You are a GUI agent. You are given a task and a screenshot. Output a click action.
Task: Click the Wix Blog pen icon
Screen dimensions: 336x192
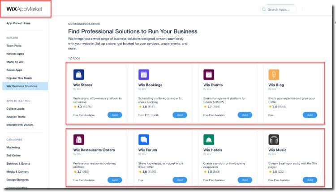(x=274, y=74)
